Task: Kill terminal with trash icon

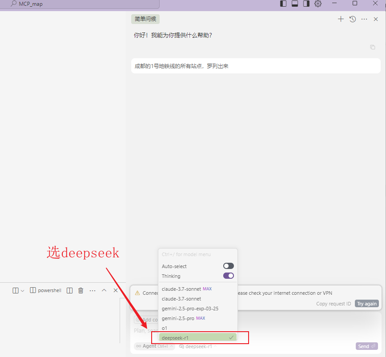Action: tap(81, 291)
